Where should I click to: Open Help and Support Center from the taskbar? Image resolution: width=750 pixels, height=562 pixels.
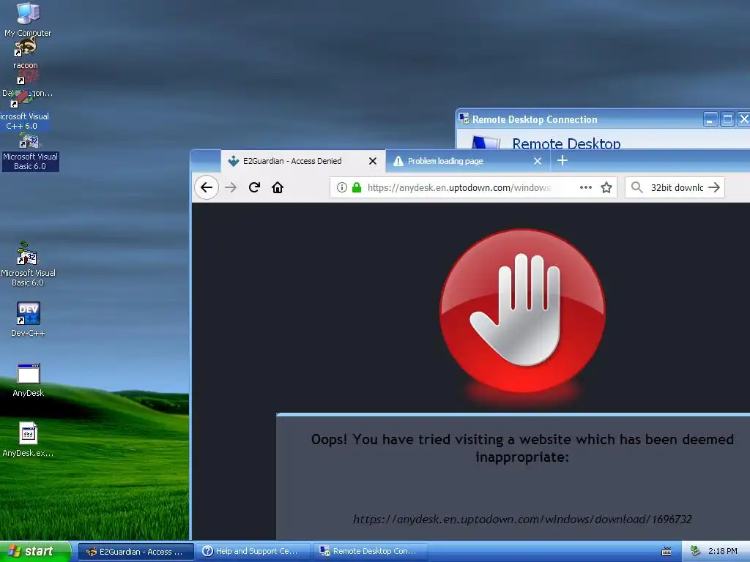click(x=254, y=552)
